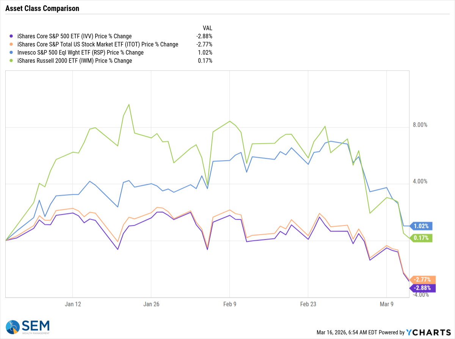Click the Mar 9 date axis label
Viewport: 455px width, 339px height.
[x=386, y=304]
